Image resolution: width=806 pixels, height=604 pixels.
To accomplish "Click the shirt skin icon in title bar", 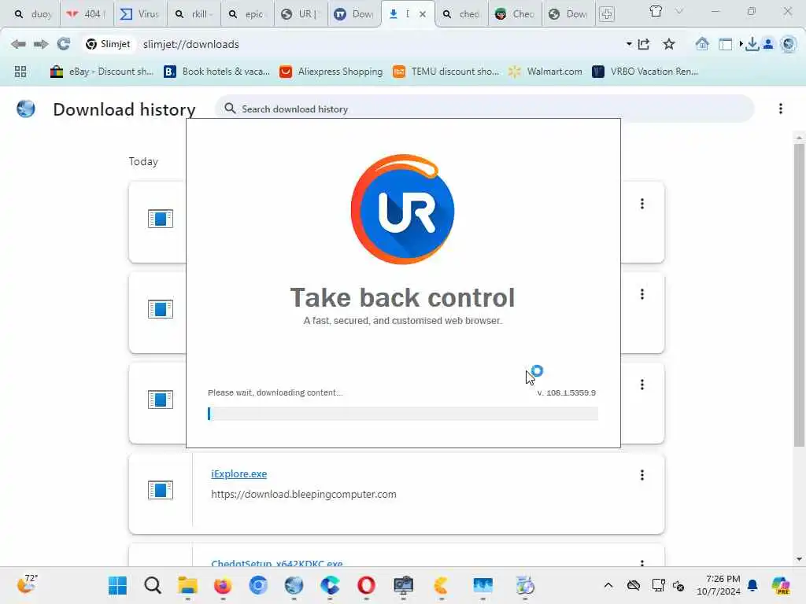I will [656, 11].
